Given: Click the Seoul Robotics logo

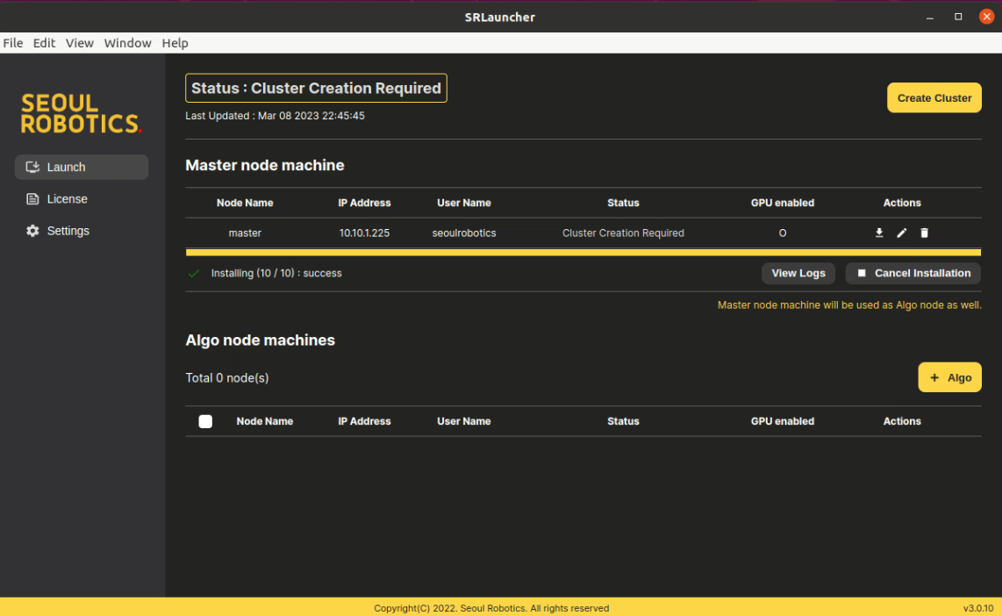Looking at the screenshot, I should pos(81,114).
